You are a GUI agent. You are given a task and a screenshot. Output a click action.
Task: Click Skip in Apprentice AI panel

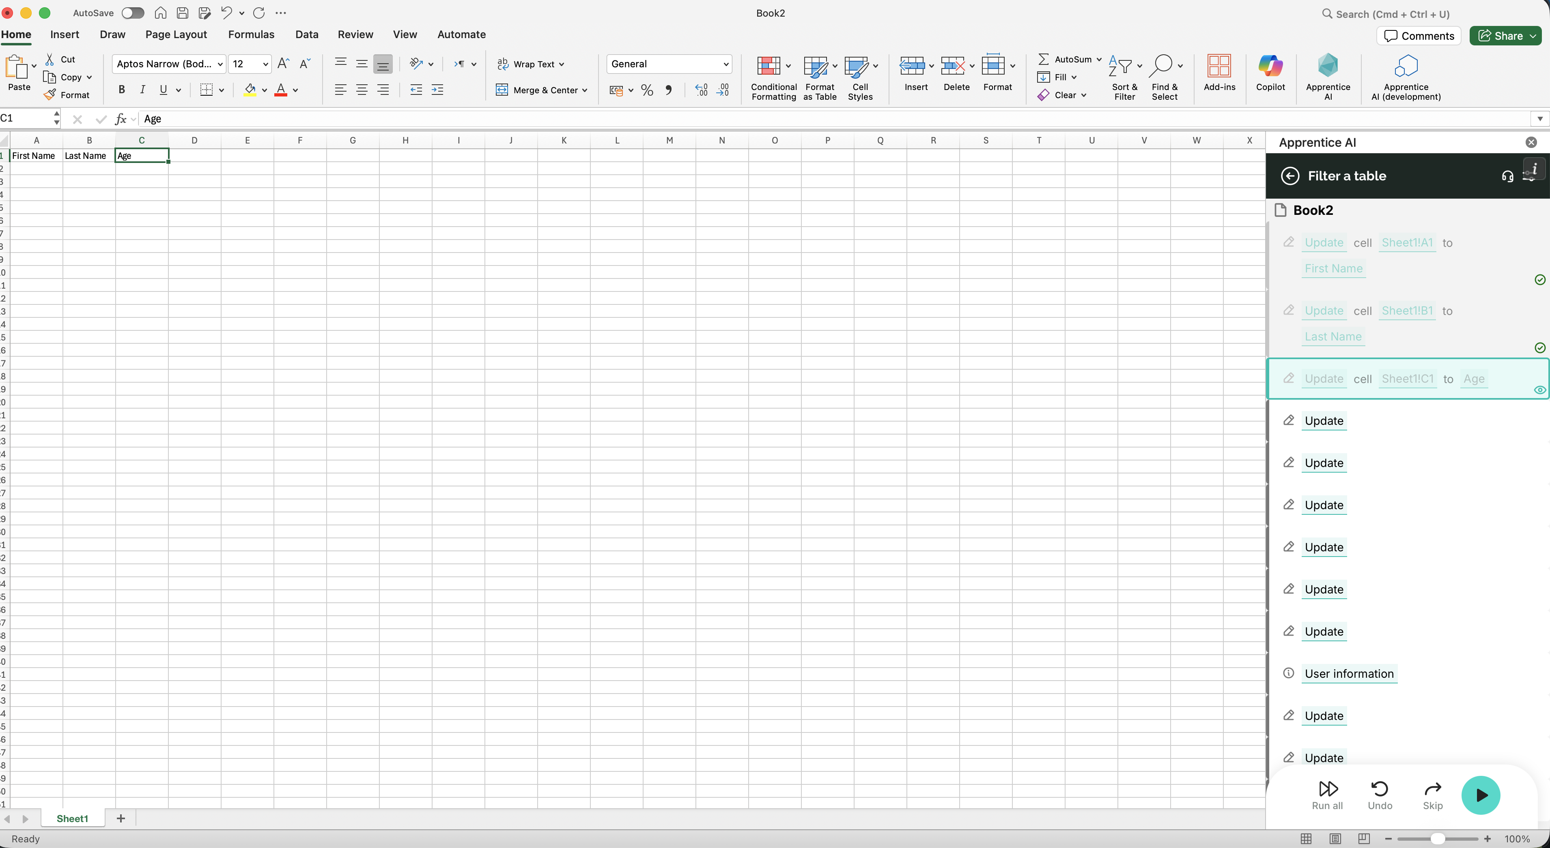[x=1432, y=795]
